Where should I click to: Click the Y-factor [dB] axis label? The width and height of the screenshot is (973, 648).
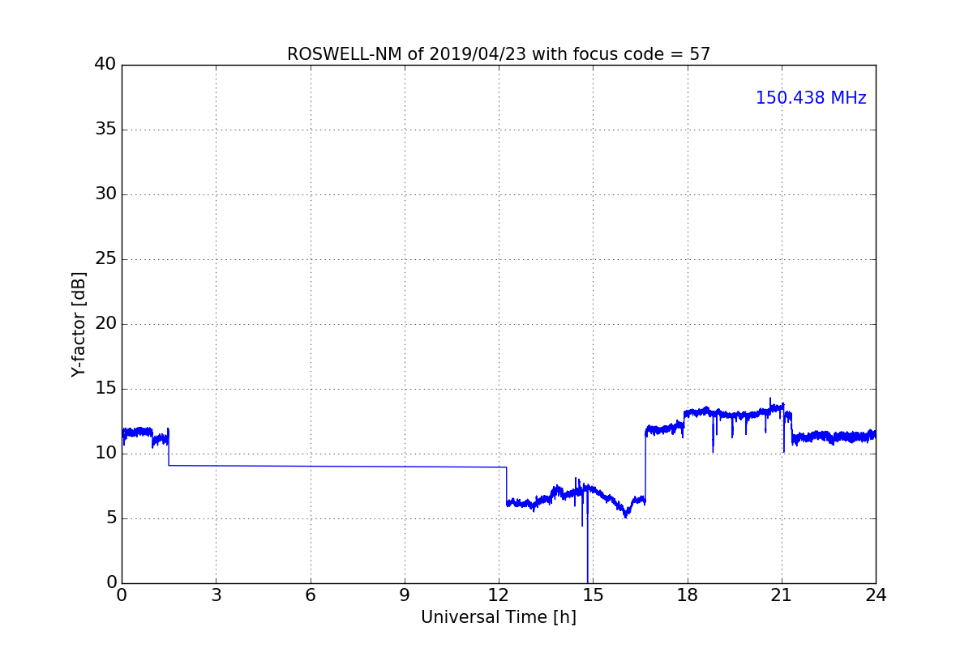tap(79, 324)
